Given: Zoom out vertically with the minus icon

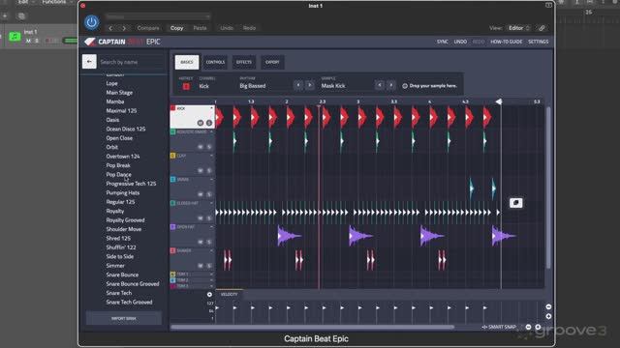Looking at the screenshot, I should (x=548, y=307).
